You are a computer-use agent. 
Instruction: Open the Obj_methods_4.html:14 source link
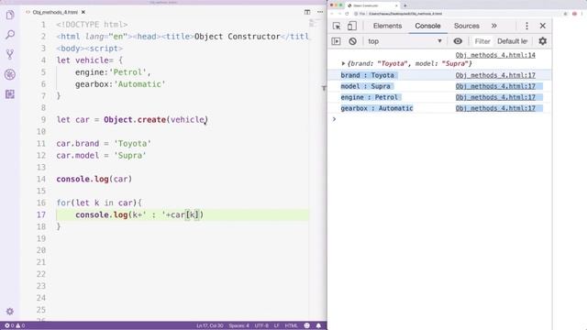click(x=495, y=55)
